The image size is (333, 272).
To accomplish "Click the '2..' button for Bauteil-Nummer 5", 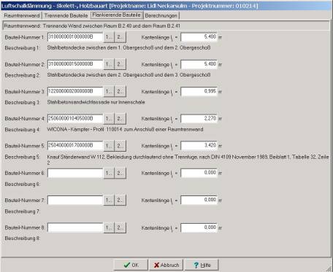I will pyautogui.click(x=120, y=146).
